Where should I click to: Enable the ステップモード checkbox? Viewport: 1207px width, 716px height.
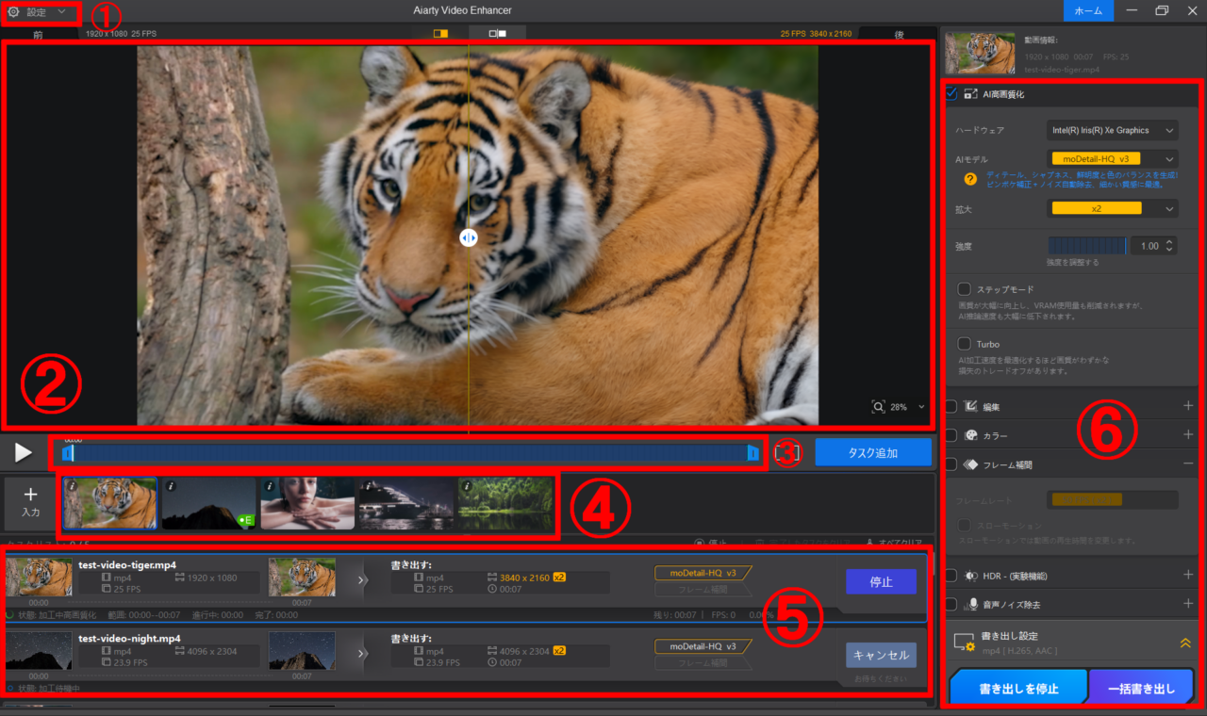(x=965, y=288)
